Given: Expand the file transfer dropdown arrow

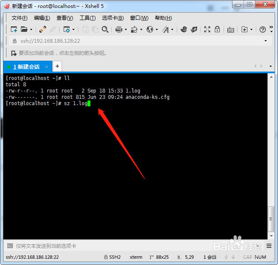Looking at the screenshot, I should click(x=142, y=29).
